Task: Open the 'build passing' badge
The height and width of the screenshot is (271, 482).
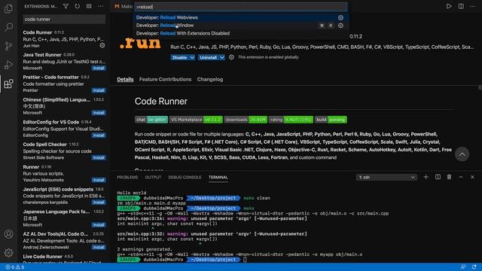Action: click(x=331, y=120)
